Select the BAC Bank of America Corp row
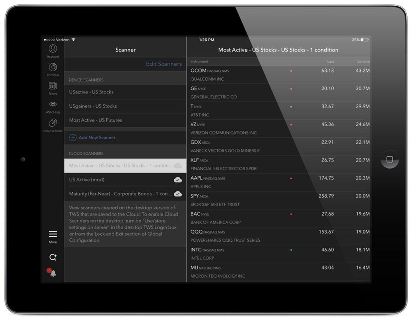Viewport: 412px width, 324px height. [279, 218]
